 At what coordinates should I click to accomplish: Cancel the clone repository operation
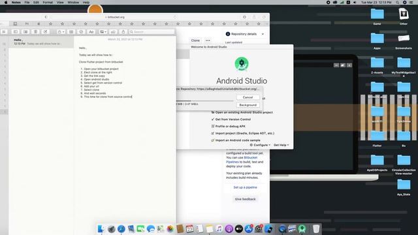248,97
